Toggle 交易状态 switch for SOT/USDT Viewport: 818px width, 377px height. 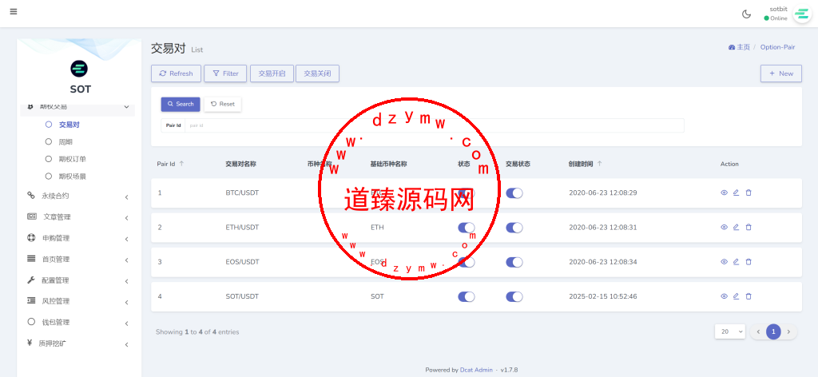[514, 296]
